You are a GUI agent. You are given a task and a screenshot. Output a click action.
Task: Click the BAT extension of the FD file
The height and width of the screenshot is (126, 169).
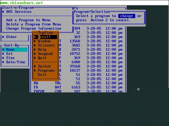[x=58, y=87]
